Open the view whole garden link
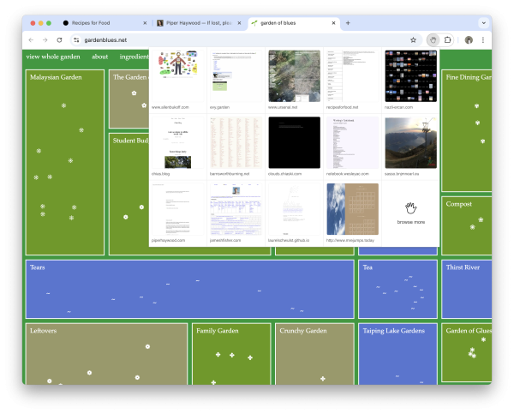 tap(53, 57)
